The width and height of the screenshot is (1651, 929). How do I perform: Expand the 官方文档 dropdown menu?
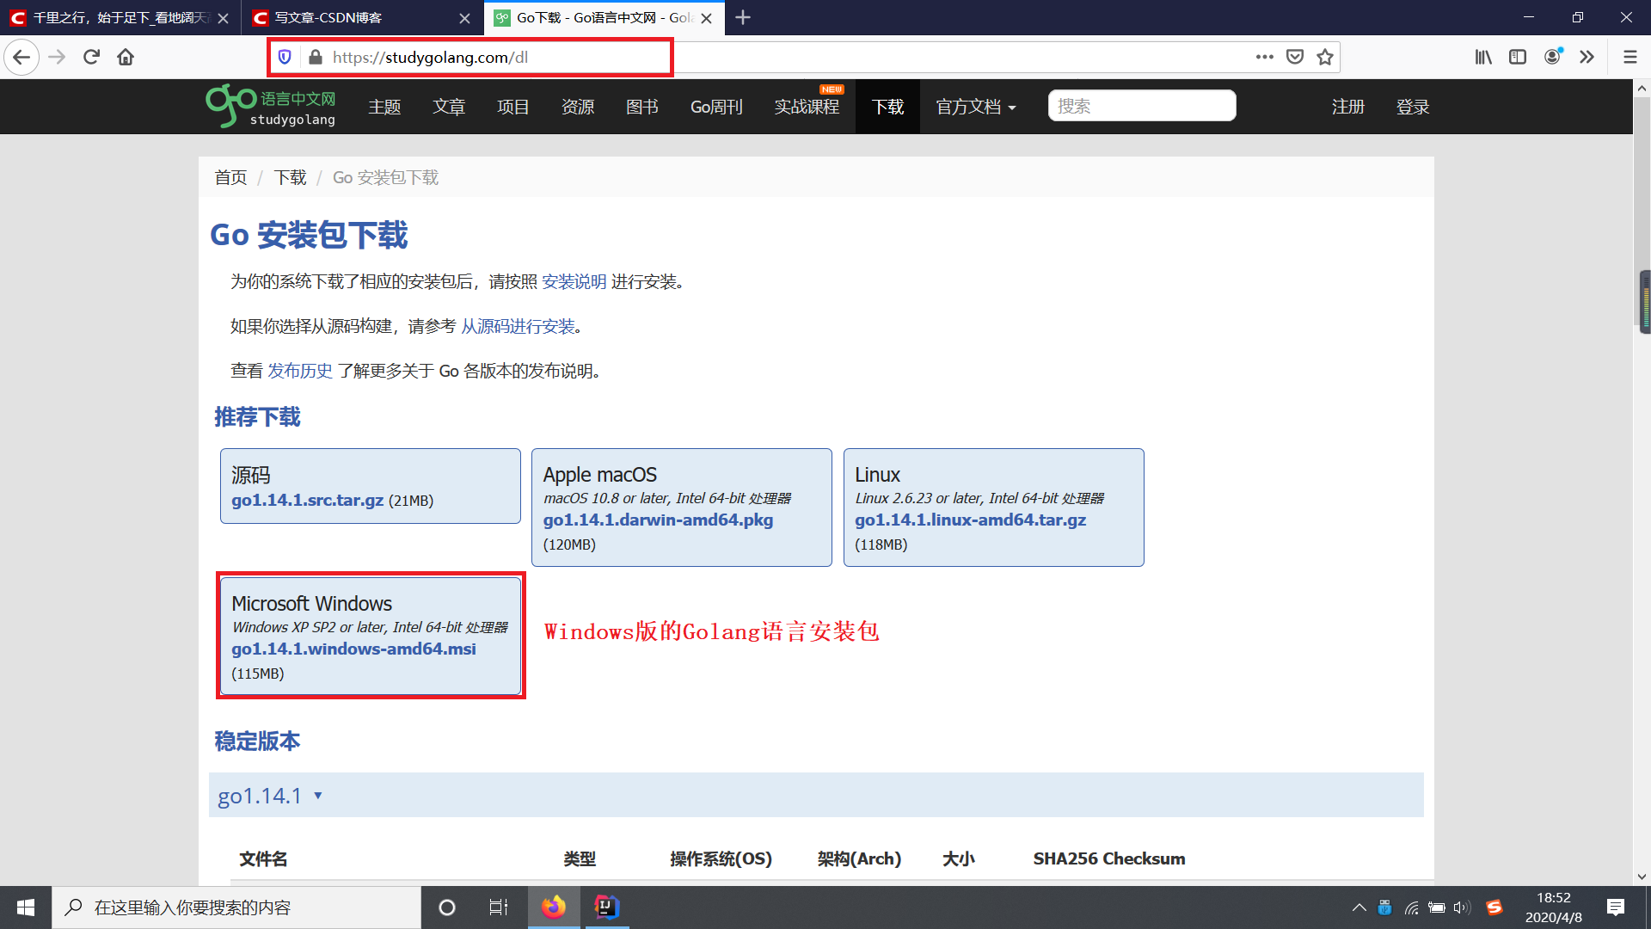(976, 107)
